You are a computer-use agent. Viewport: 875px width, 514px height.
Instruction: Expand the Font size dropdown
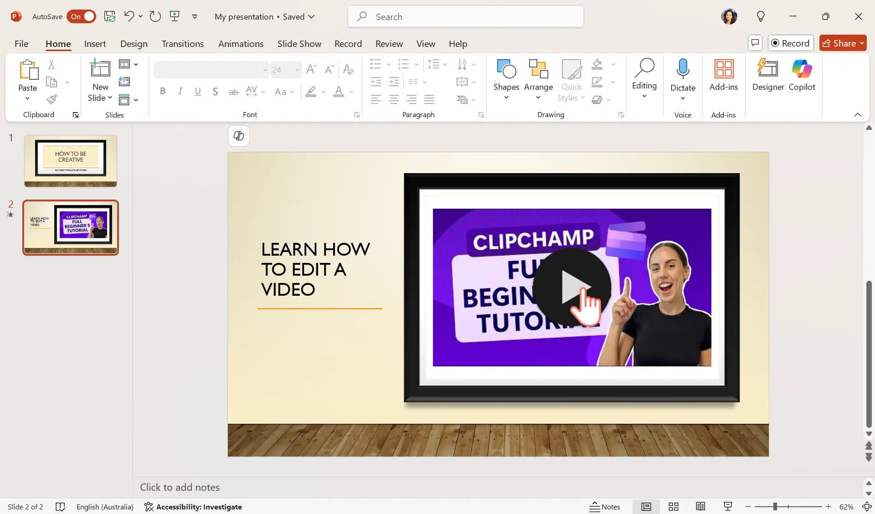[x=298, y=69]
